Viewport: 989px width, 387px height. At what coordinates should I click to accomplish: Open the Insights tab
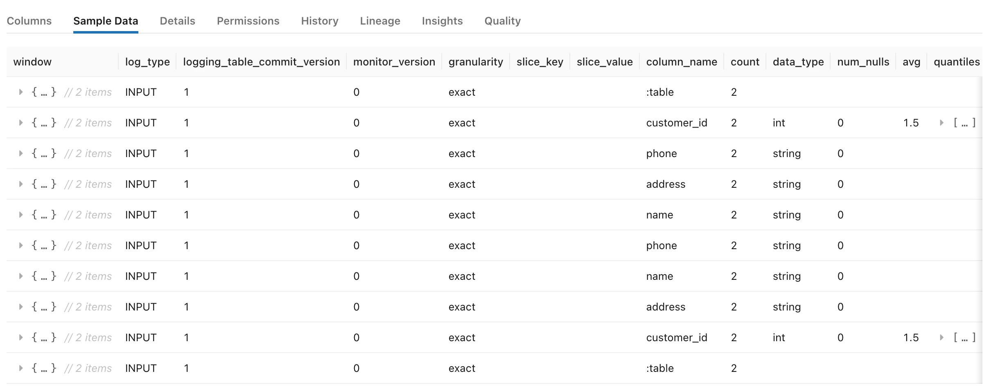pos(442,21)
